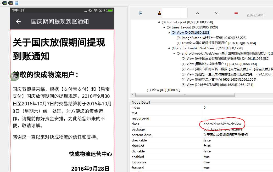The height and width of the screenshot is (172, 273).
Task: Click the 国庆节即将来临 paragraph
Action: [62, 107]
